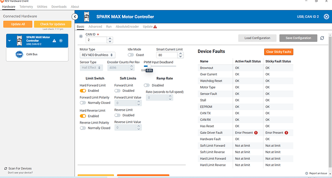Image resolution: width=332 pixels, height=178 pixels.
Task: Enable the soft Reverse Limit switch
Action: coord(117,115)
